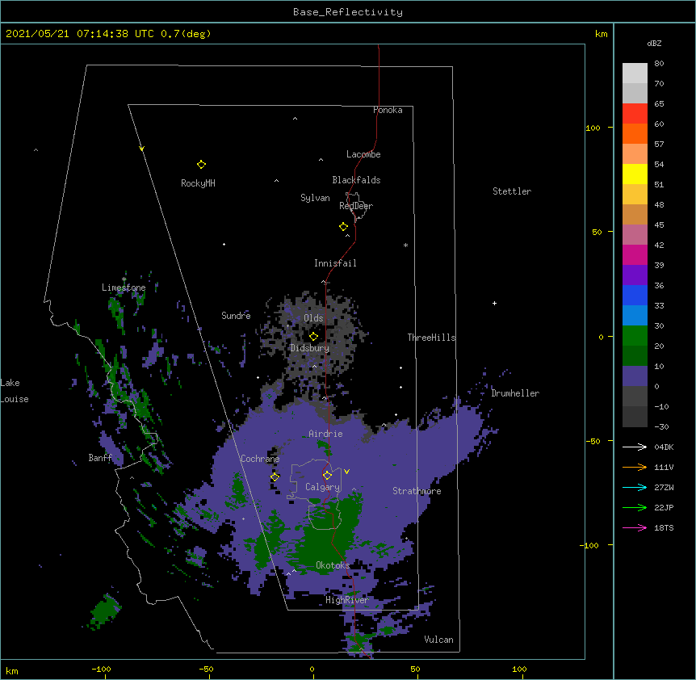
Task: Click the dBZ legend heading
Action: click(654, 43)
